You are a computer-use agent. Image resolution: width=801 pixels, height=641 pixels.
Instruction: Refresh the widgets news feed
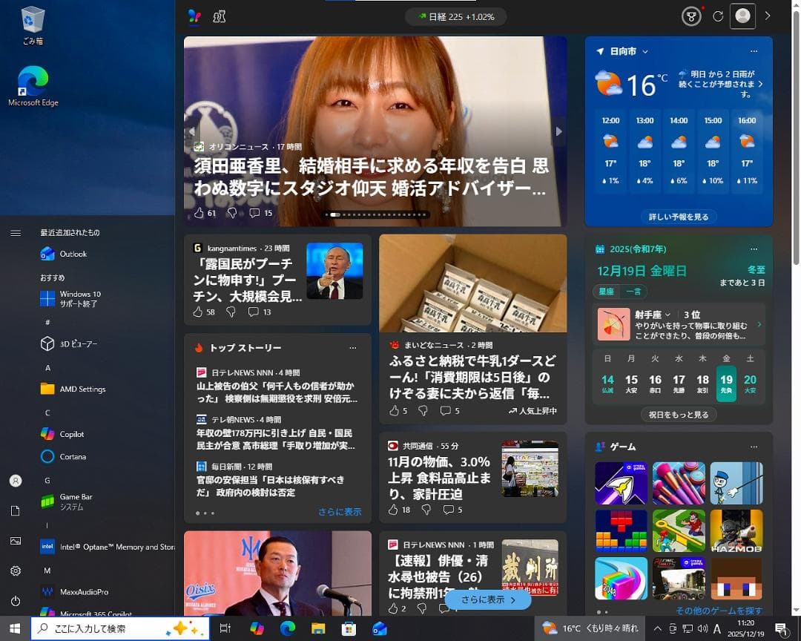(x=717, y=16)
